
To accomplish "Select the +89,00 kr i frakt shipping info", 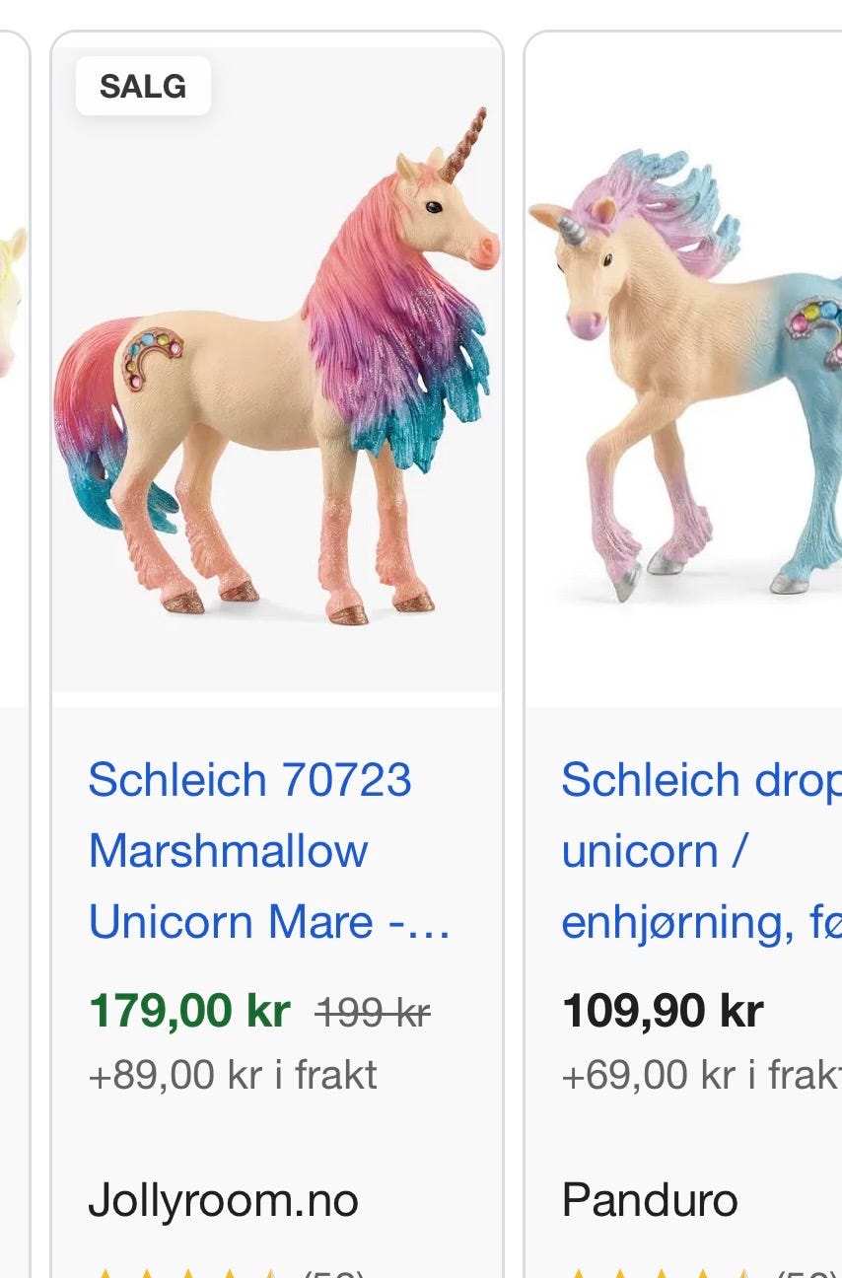I will (233, 1074).
